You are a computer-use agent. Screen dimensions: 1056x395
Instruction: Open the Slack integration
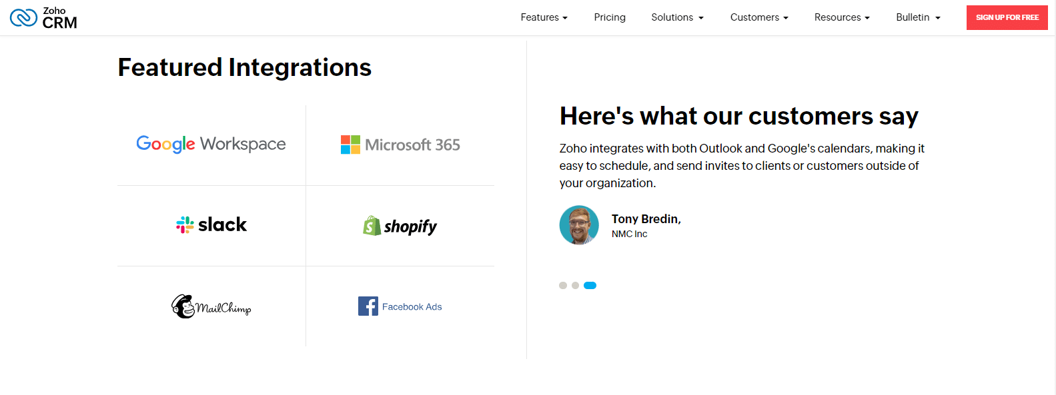tap(211, 224)
